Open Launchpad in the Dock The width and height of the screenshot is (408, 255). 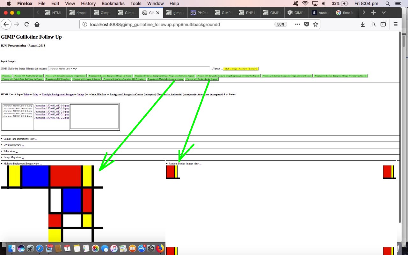click(31, 249)
